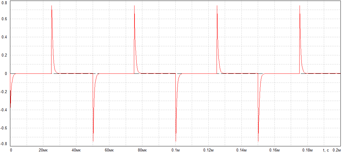Click the x-axis label 0.2м

click(x=337, y=150)
